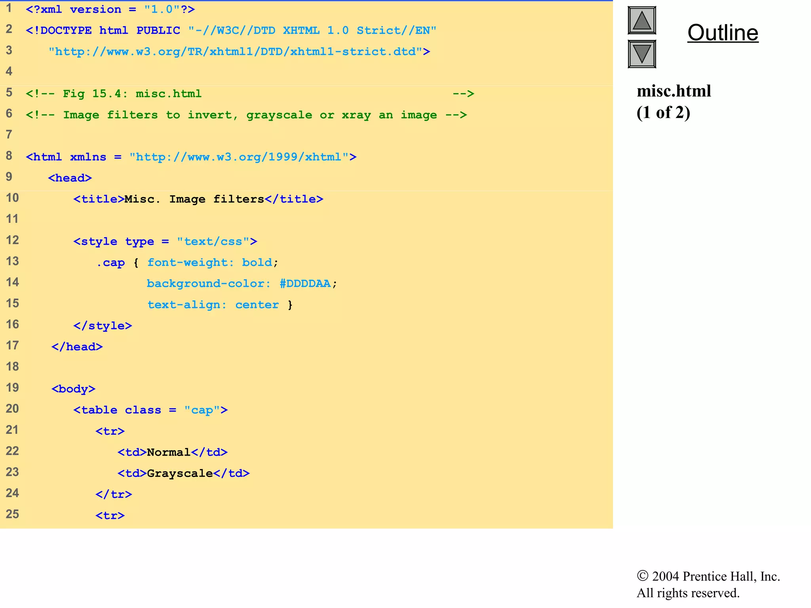
Task: Click the xhtml1-strict.dtd URL string
Action: pyautogui.click(x=236, y=52)
